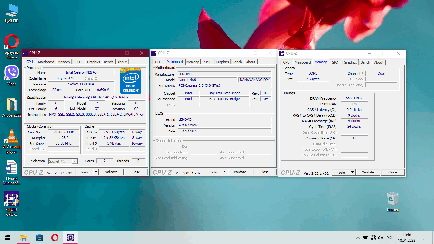Click the battery tray icon
This screenshot has height=244, width=434.
click(x=366, y=238)
